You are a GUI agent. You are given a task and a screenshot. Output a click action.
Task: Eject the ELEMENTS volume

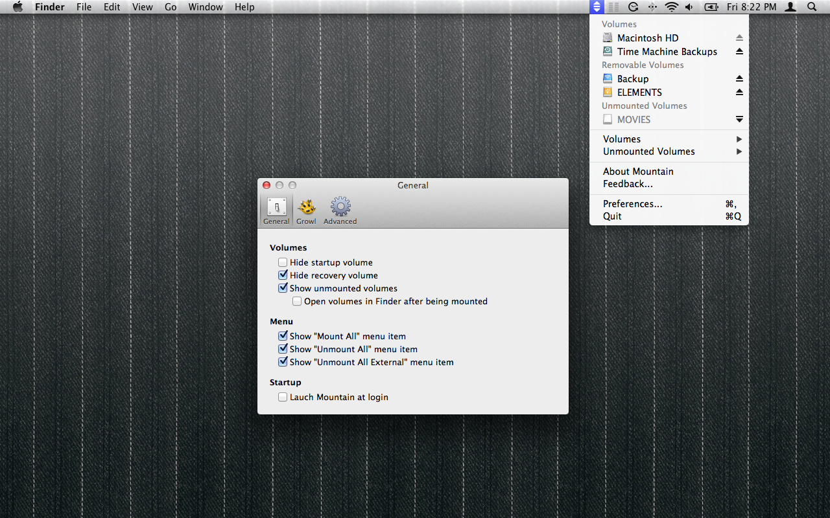739,93
